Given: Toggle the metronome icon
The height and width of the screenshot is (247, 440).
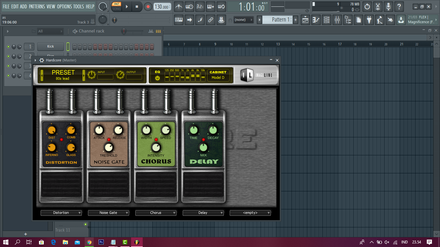Looking at the screenshot, I should pos(179,6).
